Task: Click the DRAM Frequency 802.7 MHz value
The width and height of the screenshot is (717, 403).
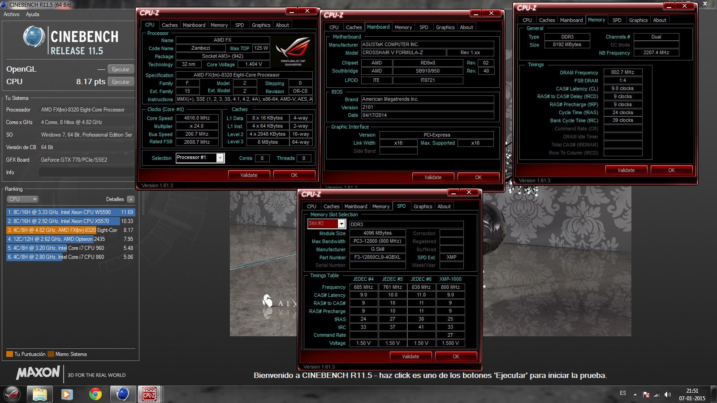Action: click(x=623, y=72)
